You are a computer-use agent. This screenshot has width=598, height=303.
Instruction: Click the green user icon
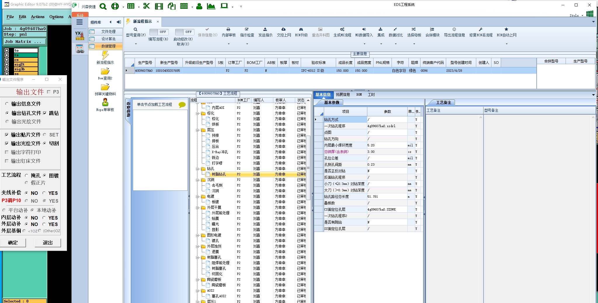pyautogui.click(x=199, y=6)
